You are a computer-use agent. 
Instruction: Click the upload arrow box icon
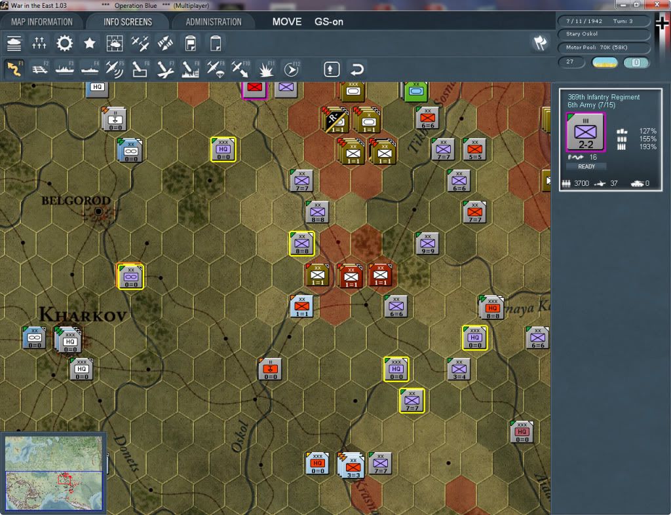[x=332, y=69]
